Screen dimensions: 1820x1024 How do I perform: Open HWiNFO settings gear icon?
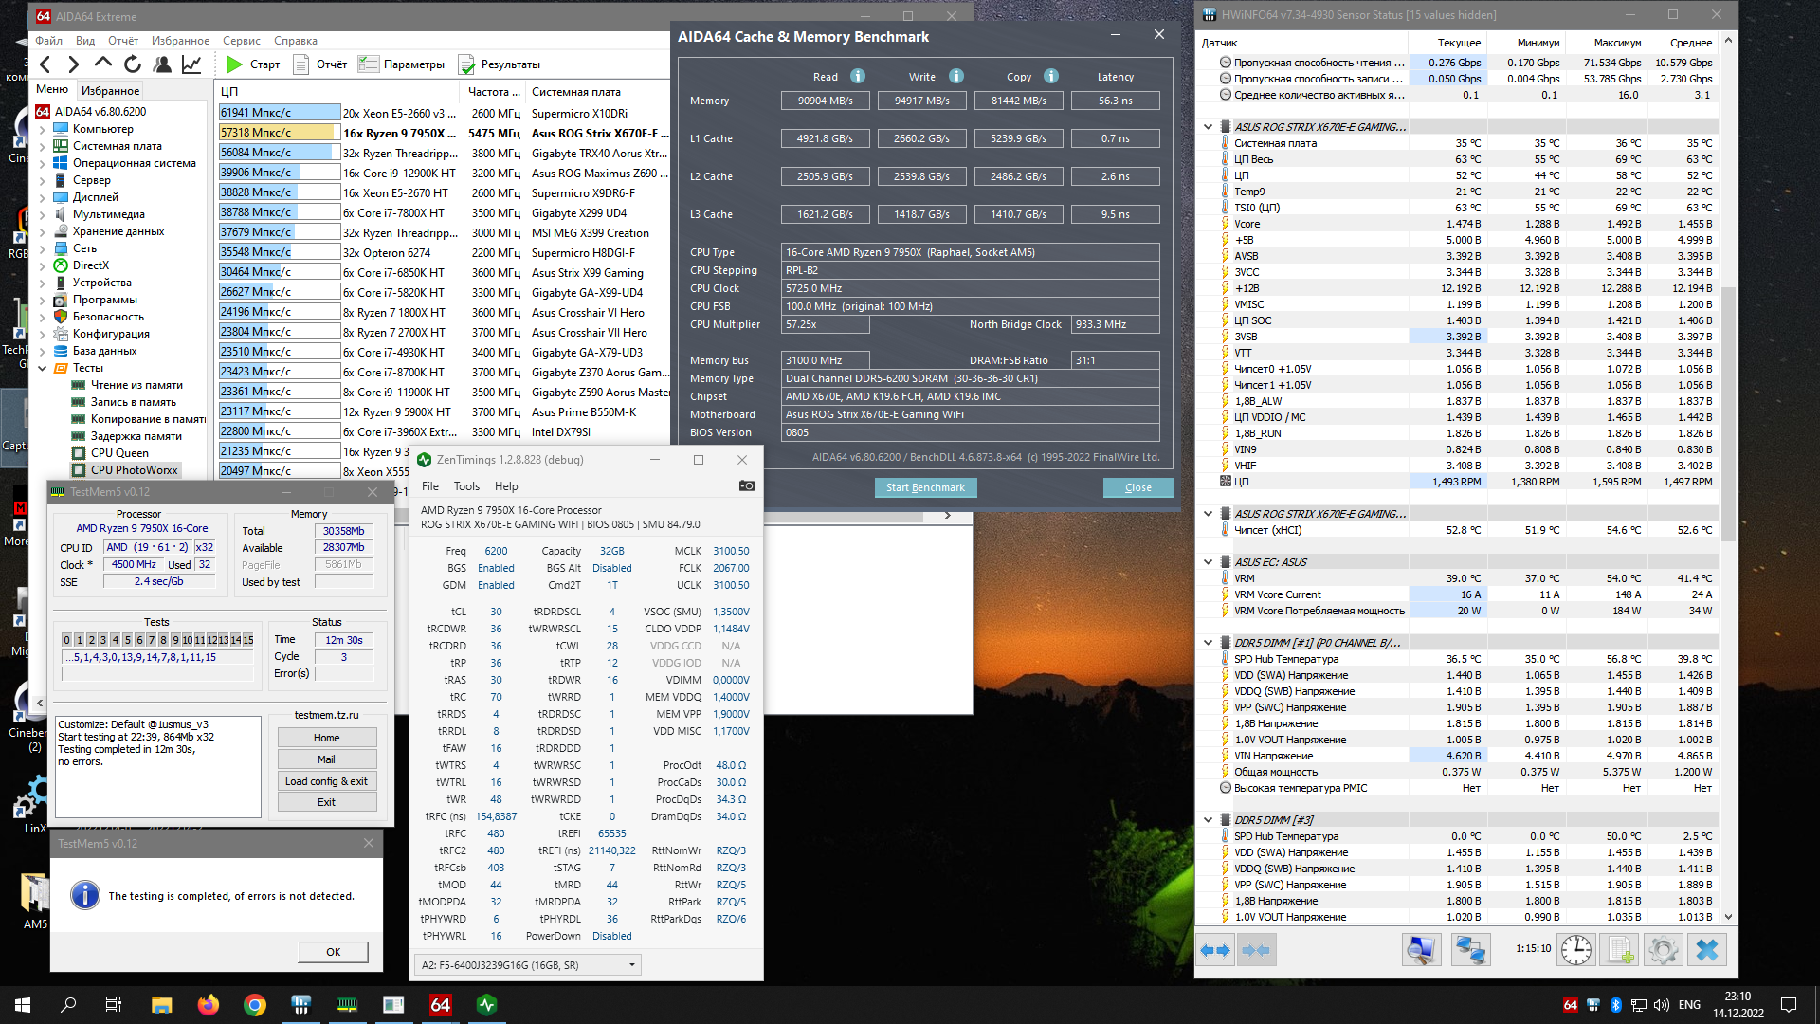1663,949
